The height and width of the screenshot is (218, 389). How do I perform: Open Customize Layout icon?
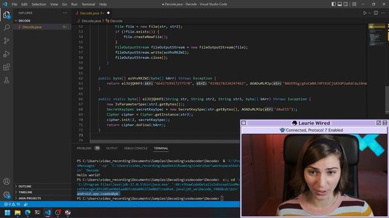coord(354,4)
